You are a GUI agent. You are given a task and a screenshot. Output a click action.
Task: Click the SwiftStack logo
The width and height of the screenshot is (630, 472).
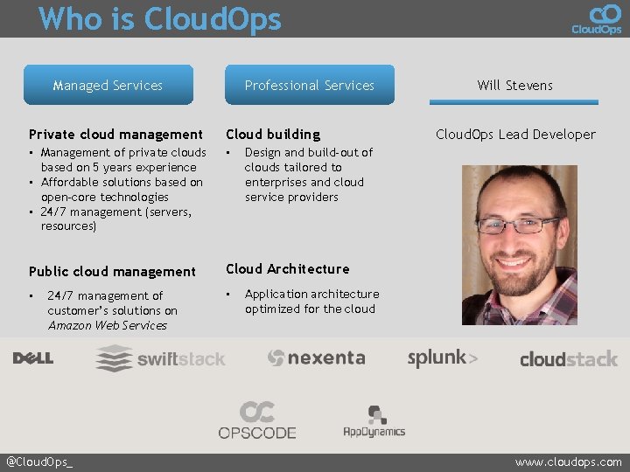pos(160,358)
